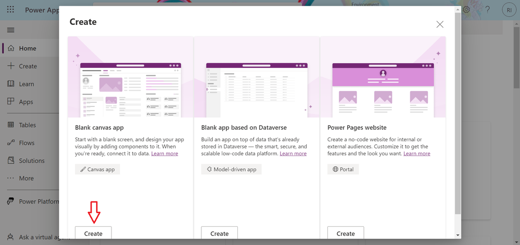Click the Canvas app tag
The width and height of the screenshot is (520, 245).
[97, 169]
